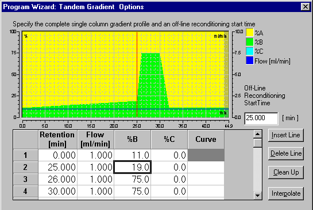Click the Insert Line button
The height and width of the screenshot is (210, 313).
pyautogui.click(x=286, y=135)
